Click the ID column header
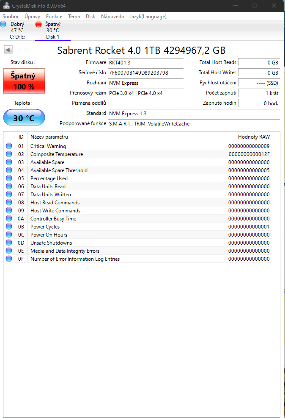 tap(21, 137)
